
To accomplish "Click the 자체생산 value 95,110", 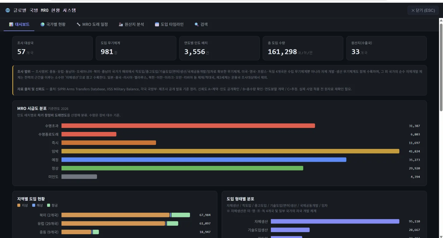I will click(x=414, y=221).
